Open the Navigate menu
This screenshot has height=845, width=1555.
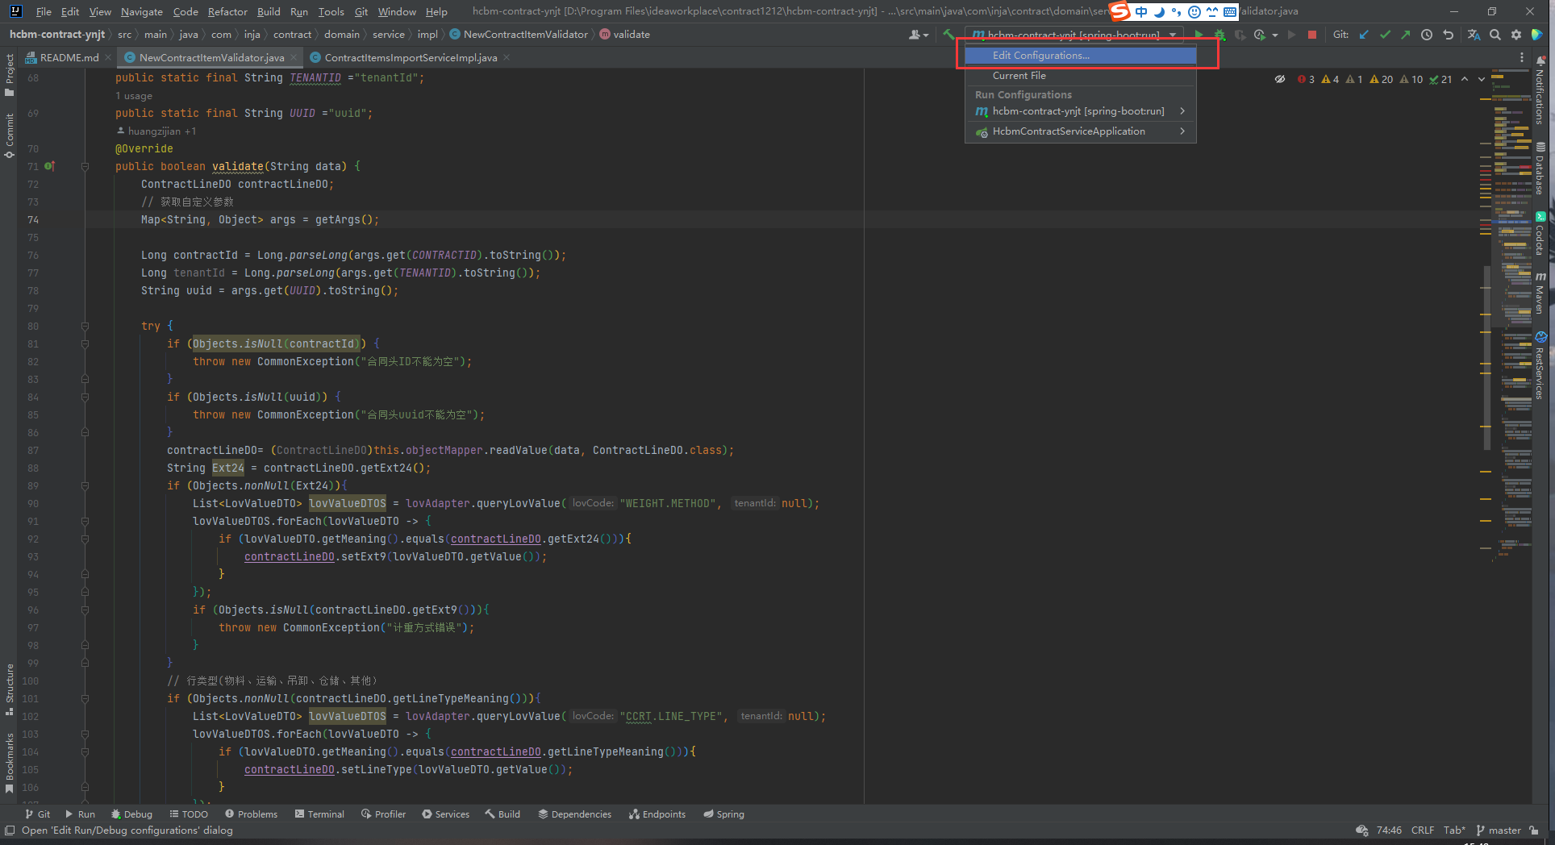[x=142, y=11]
